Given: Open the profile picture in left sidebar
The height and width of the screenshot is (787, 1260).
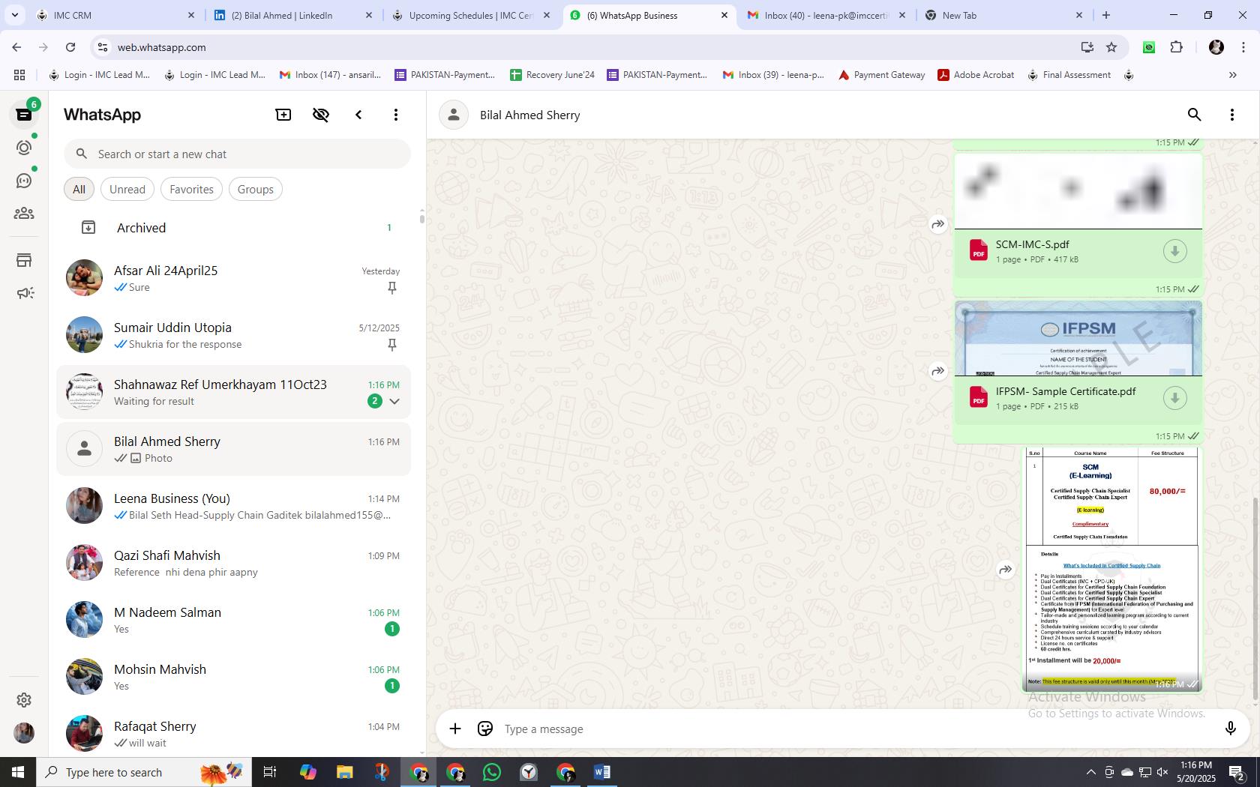Looking at the screenshot, I should 24,732.
